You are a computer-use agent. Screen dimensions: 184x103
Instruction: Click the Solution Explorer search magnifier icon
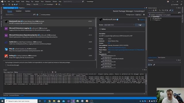[x=179, y=13]
